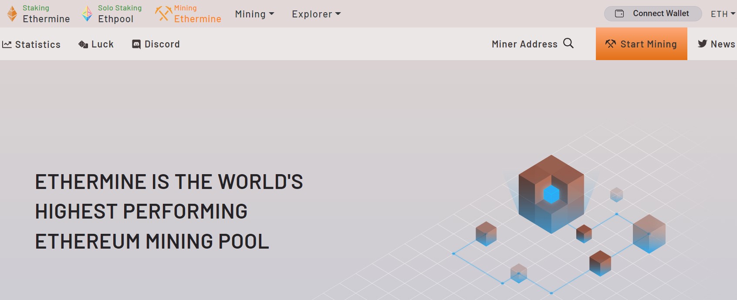
Task: Open the Discord link
Action: [156, 44]
